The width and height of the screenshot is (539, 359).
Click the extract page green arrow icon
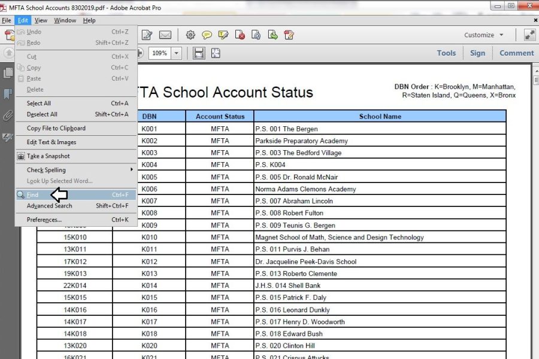[x=272, y=35]
